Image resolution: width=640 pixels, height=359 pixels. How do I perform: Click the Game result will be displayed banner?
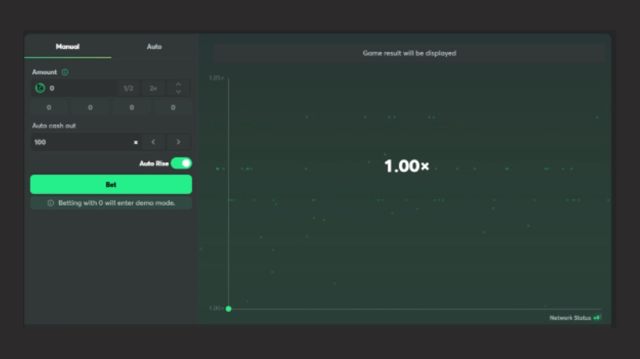pyautogui.click(x=409, y=54)
